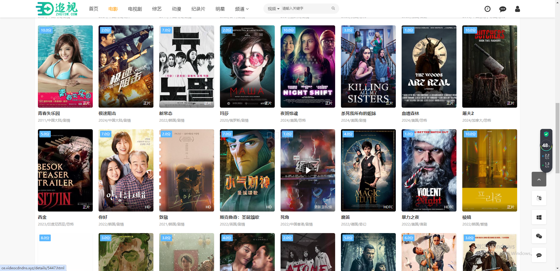Screen dimensions: 560x271
Task: Click the green shield security widget icon
Action: coord(546,134)
